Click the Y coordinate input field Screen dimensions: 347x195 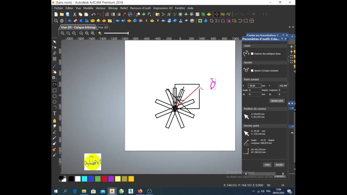tap(283, 86)
